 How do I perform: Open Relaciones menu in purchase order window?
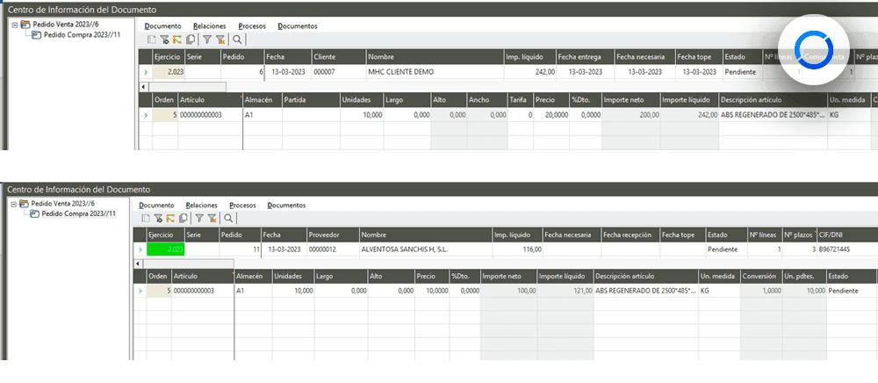pyautogui.click(x=202, y=206)
